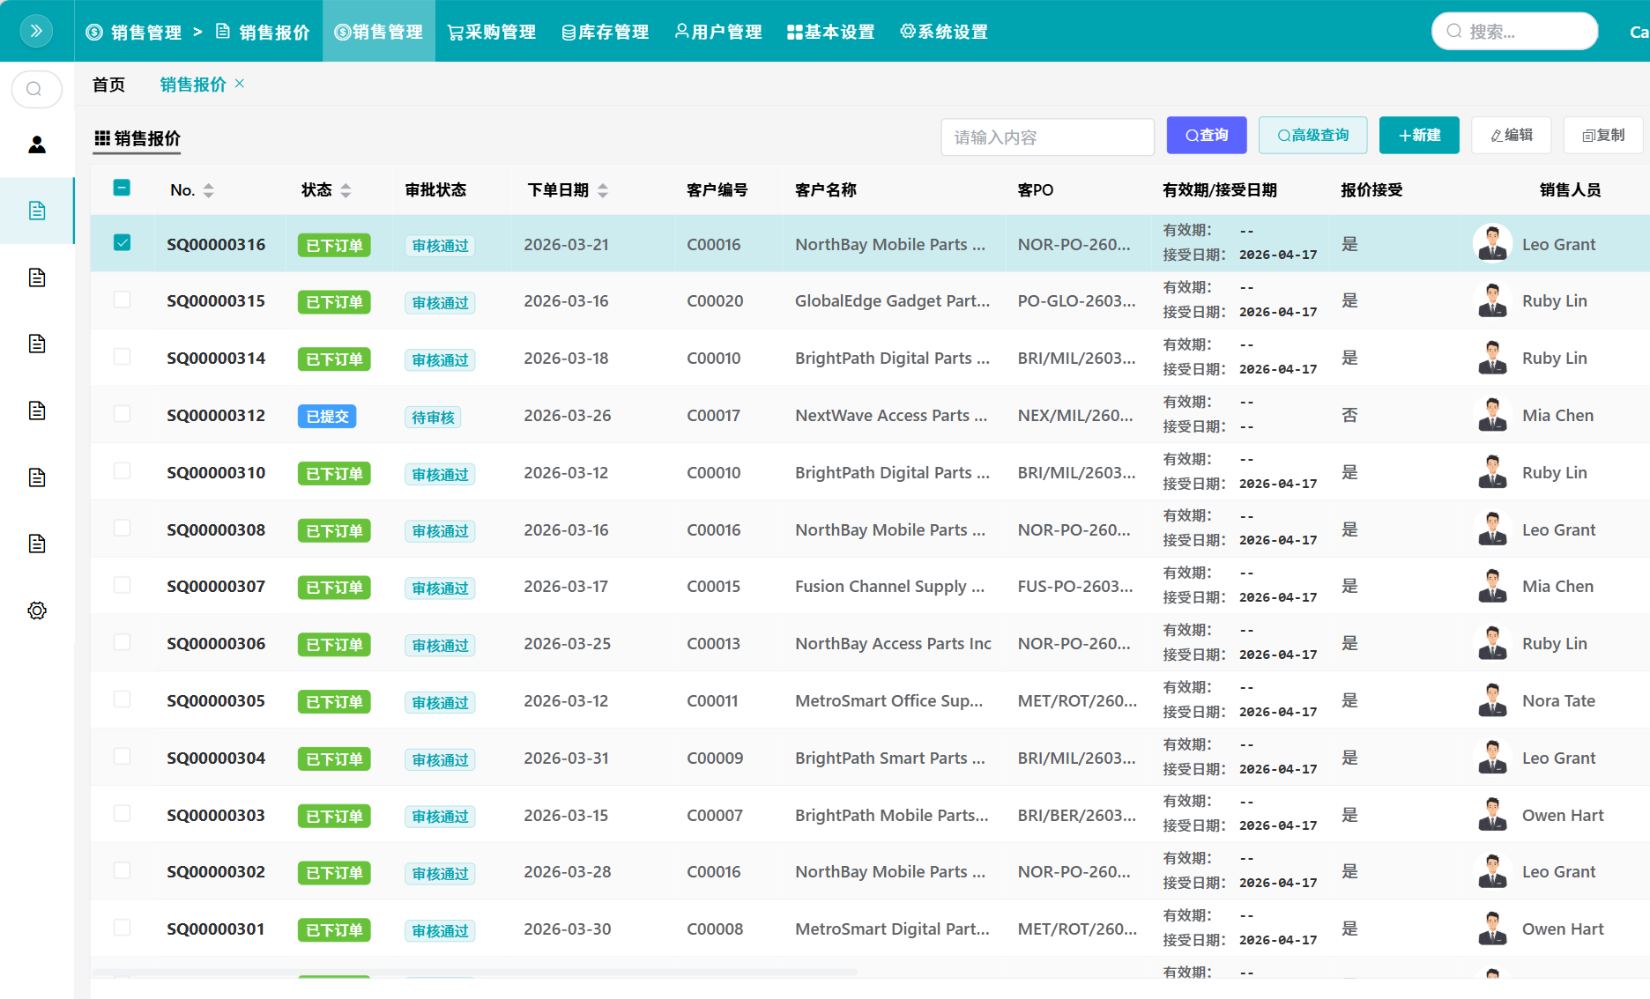Screen dimensions: 1650x999
Task: Click Leo Grant's avatar in first row
Action: tap(1492, 244)
